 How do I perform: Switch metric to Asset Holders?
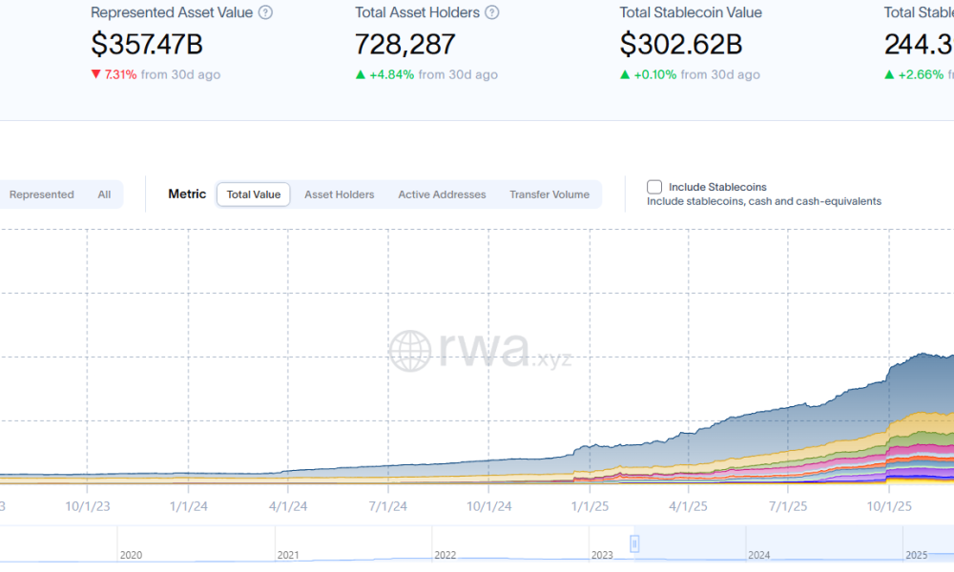tap(339, 194)
